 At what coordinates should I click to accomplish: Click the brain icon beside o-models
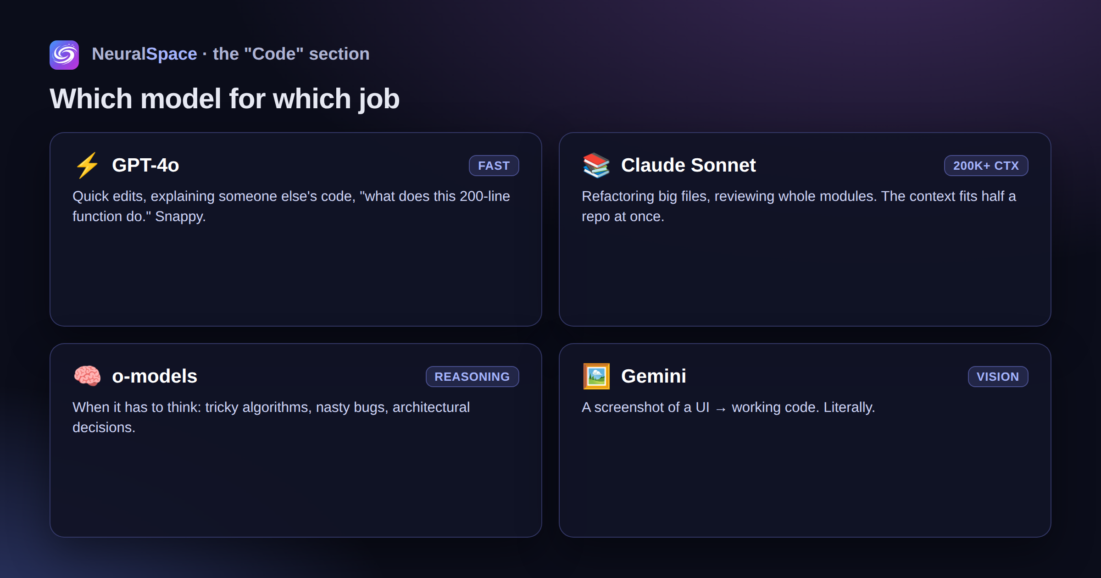pyautogui.click(x=87, y=376)
